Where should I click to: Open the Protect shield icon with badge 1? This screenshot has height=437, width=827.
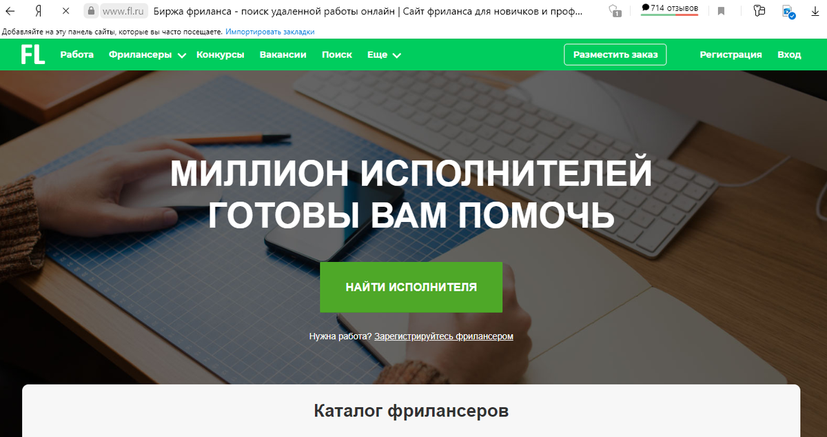[615, 11]
